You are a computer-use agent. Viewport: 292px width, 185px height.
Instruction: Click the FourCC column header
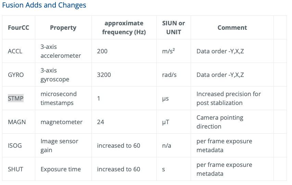click(x=18, y=28)
